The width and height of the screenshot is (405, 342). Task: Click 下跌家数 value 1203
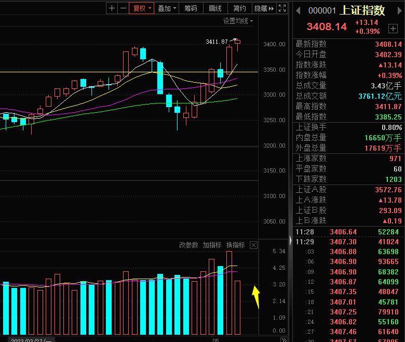click(394, 179)
